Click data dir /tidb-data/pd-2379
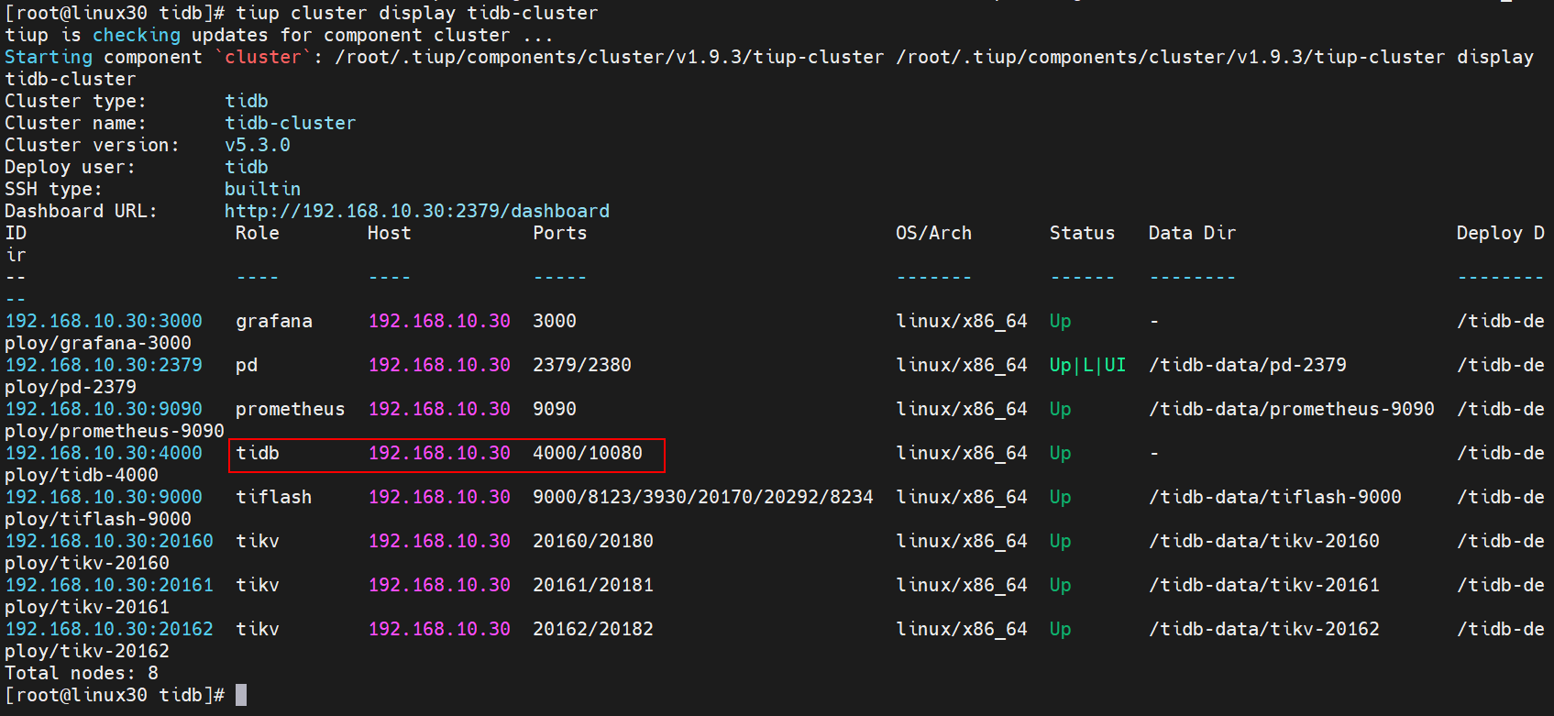This screenshot has width=1554, height=716. 1248,365
